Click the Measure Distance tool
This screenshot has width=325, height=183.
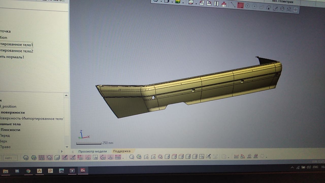pos(236,157)
